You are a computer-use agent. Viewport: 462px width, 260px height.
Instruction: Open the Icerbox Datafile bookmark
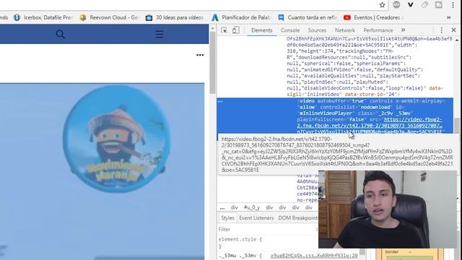[43, 17]
